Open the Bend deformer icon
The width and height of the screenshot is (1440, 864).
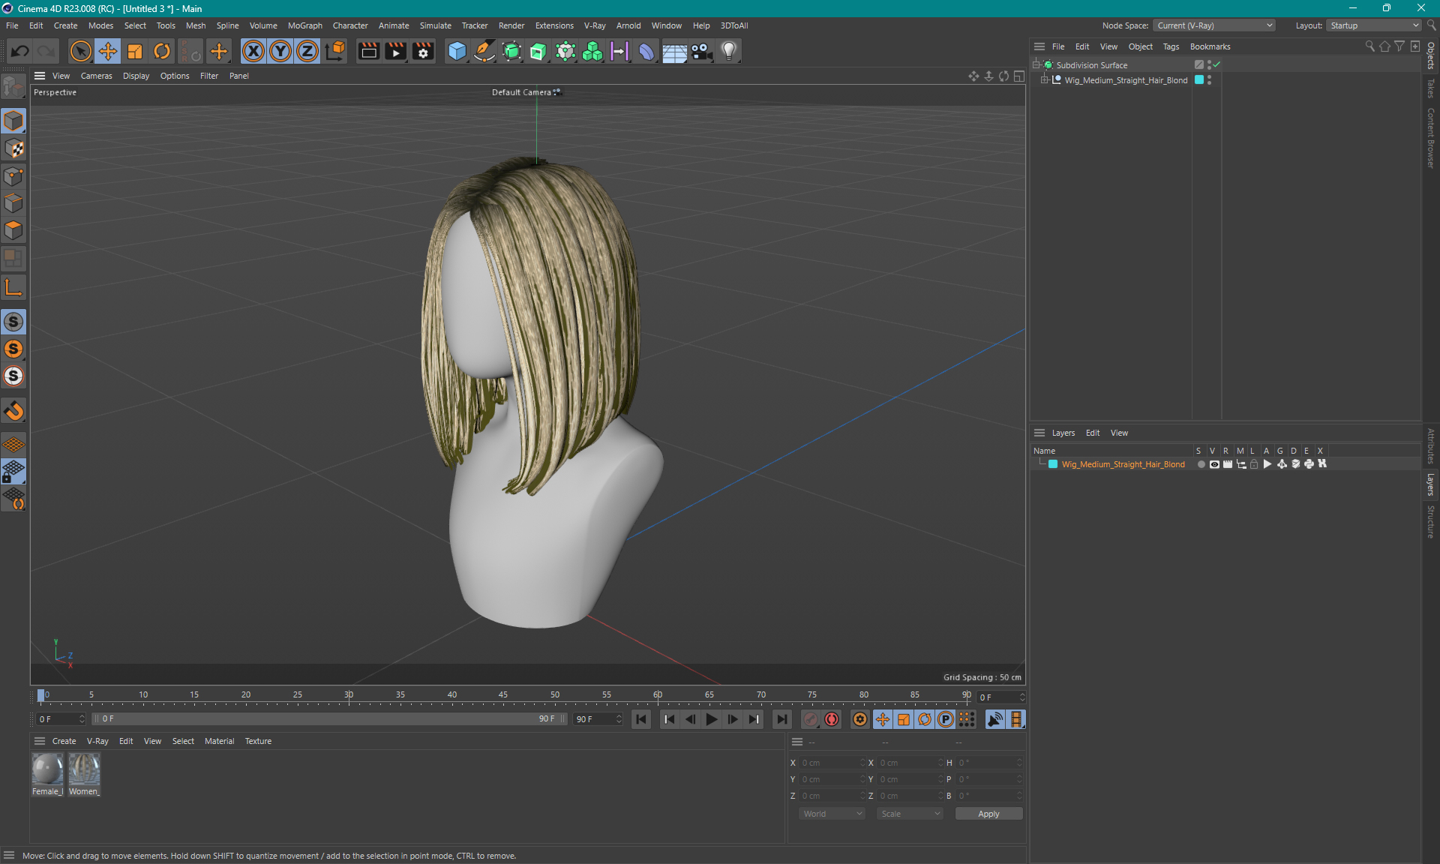646,51
